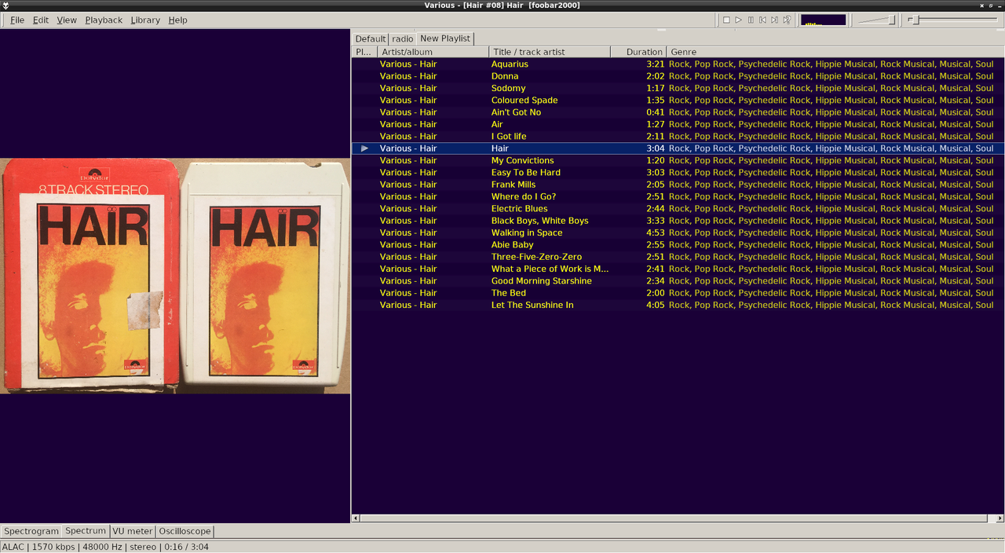The height and width of the screenshot is (553, 1005).
Task: Select the track Let The Sunshine In
Action: tap(678, 305)
